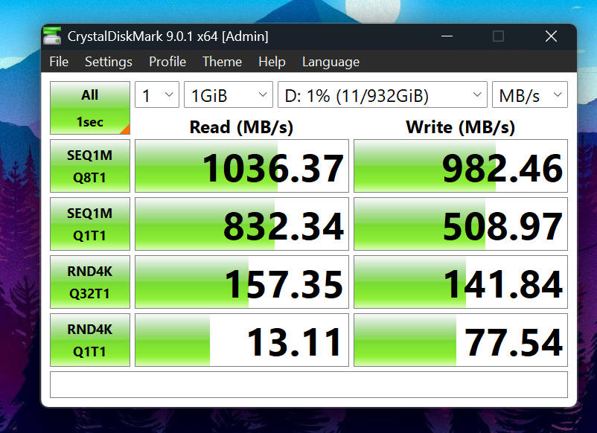
Task: Open the Profile menu
Action: tap(167, 62)
